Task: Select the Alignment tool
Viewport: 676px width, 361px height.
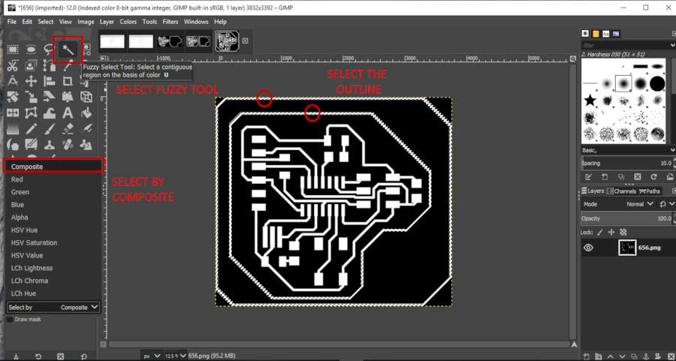Action: pos(49,81)
